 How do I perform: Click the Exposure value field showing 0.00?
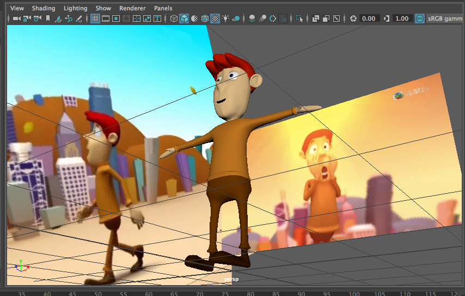coord(369,18)
